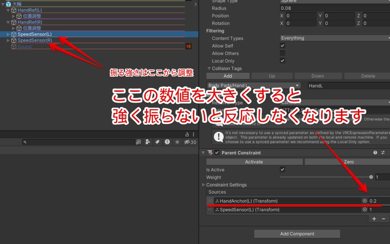390x244 pixels.
Task: Click the Weight value field
Action: click(382, 177)
